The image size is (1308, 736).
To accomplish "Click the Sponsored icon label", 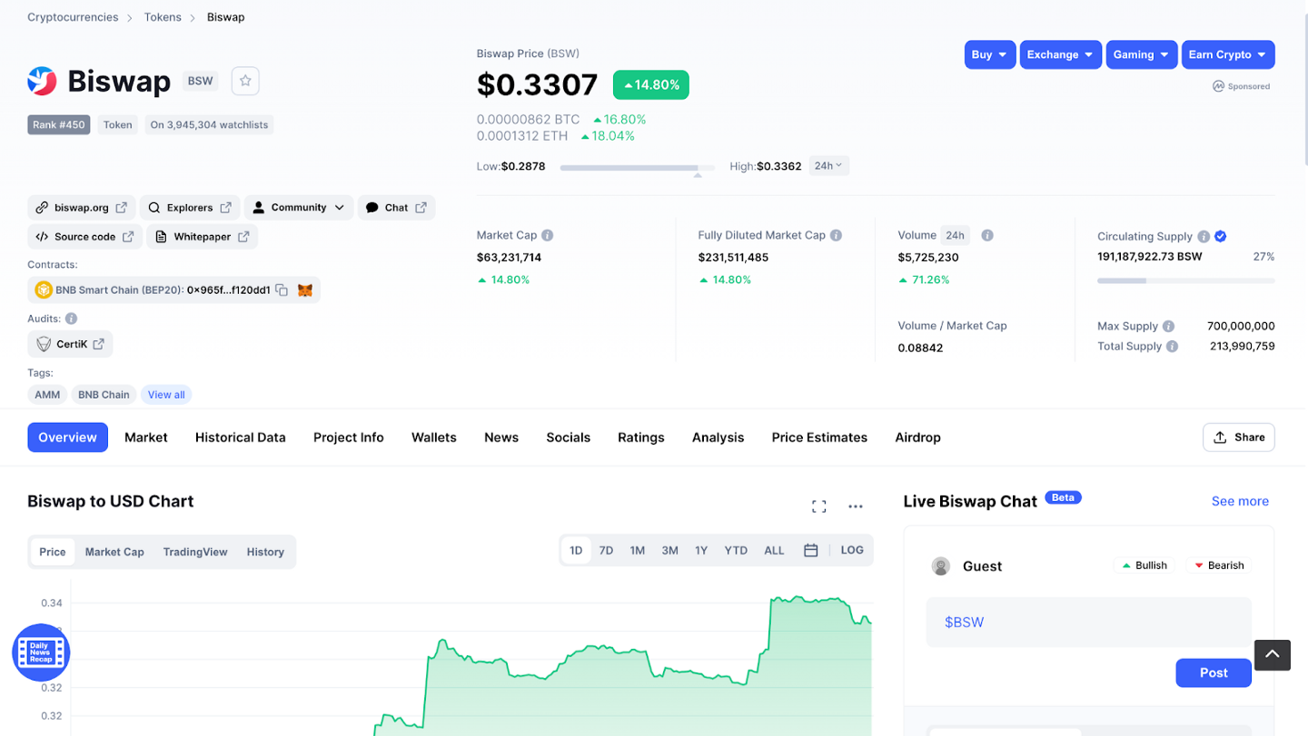I will pyautogui.click(x=1242, y=86).
